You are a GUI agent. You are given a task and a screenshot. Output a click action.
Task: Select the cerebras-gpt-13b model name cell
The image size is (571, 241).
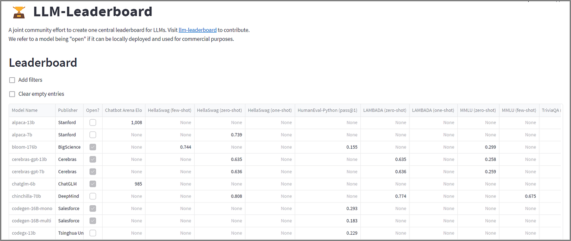pos(32,159)
